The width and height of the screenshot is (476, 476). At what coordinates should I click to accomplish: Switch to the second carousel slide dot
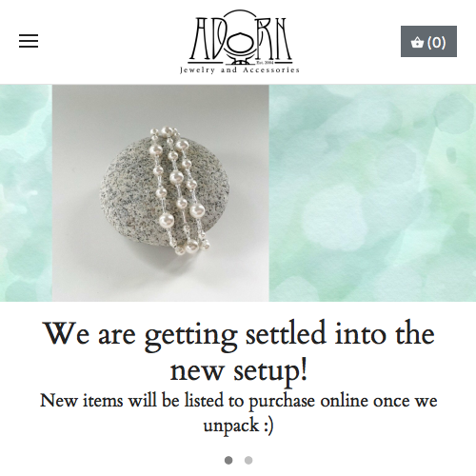pyautogui.click(x=248, y=460)
